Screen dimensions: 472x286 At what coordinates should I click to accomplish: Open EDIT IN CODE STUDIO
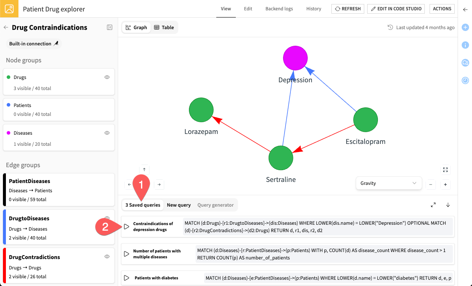click(x=396, y=8)
